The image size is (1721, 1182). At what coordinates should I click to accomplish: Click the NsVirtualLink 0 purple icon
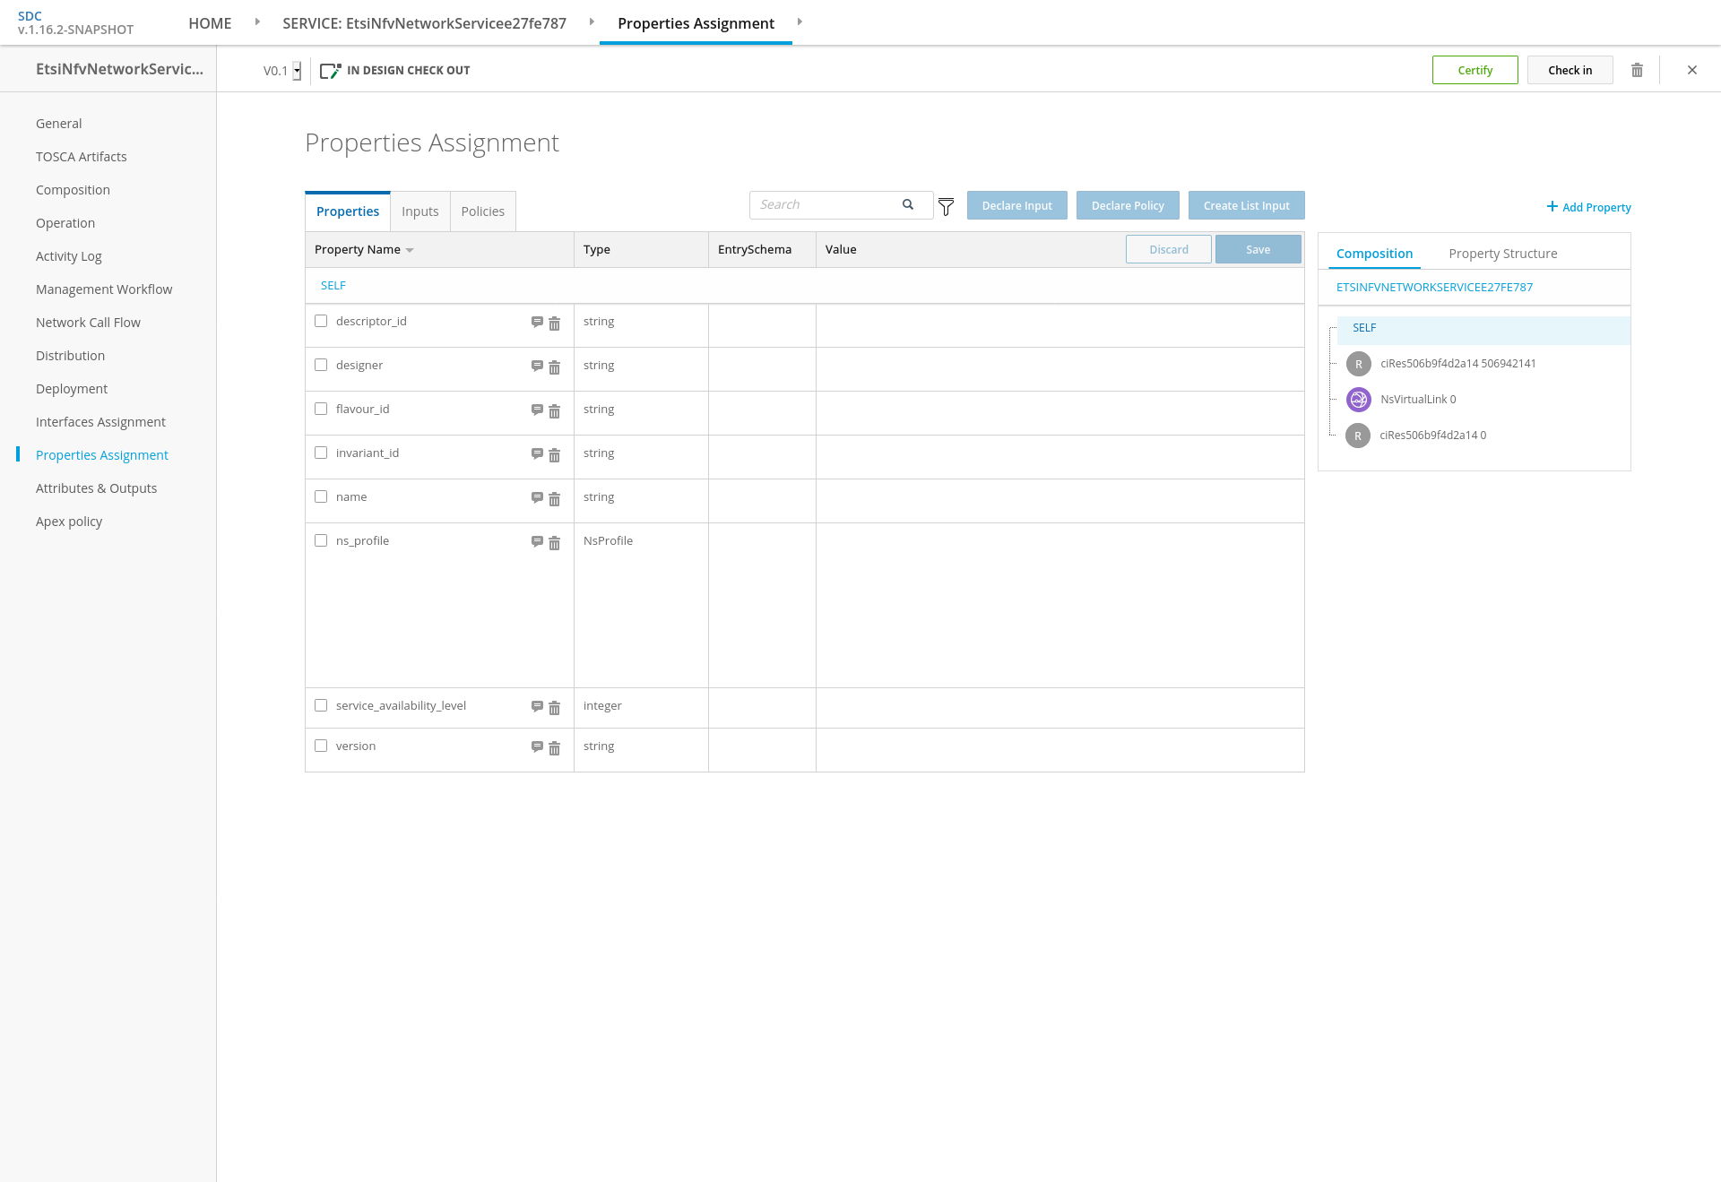(x=1358, y=400)
